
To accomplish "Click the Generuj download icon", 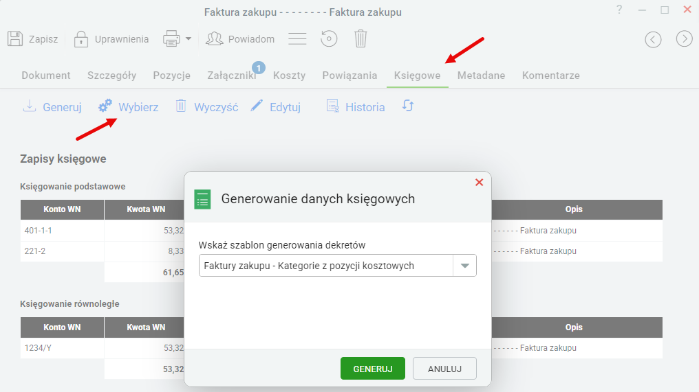I will coord(30,106).
